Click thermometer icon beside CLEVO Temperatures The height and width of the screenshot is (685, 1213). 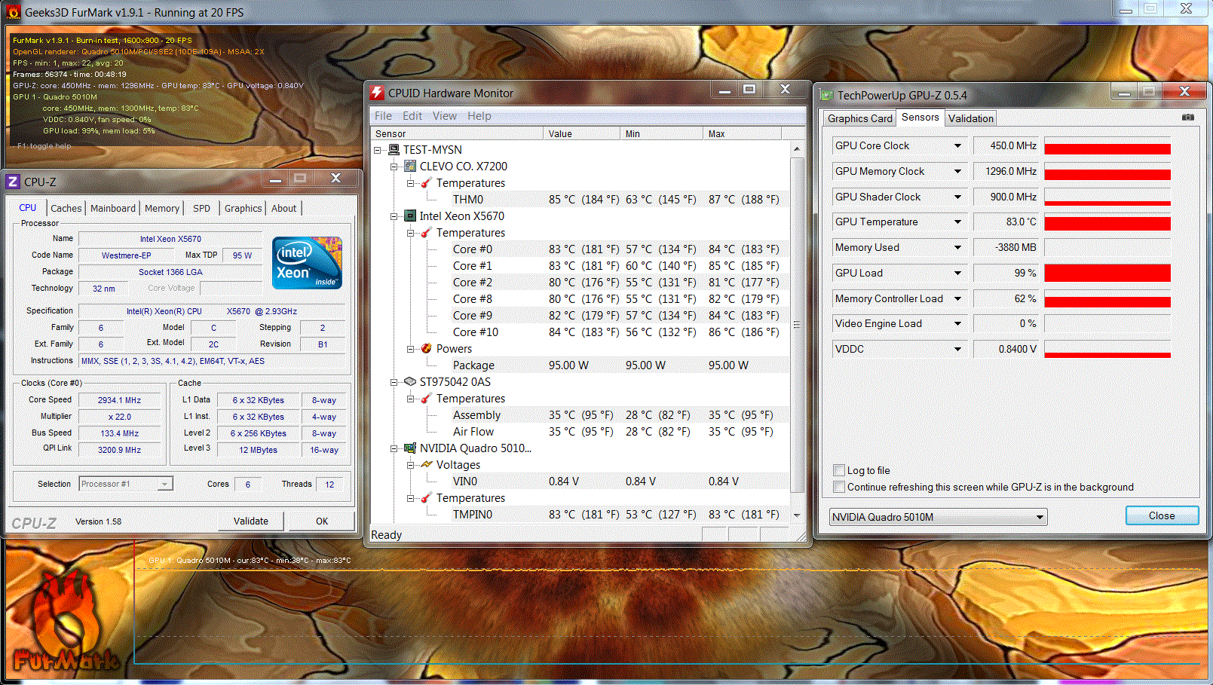[x=427, y=183]
